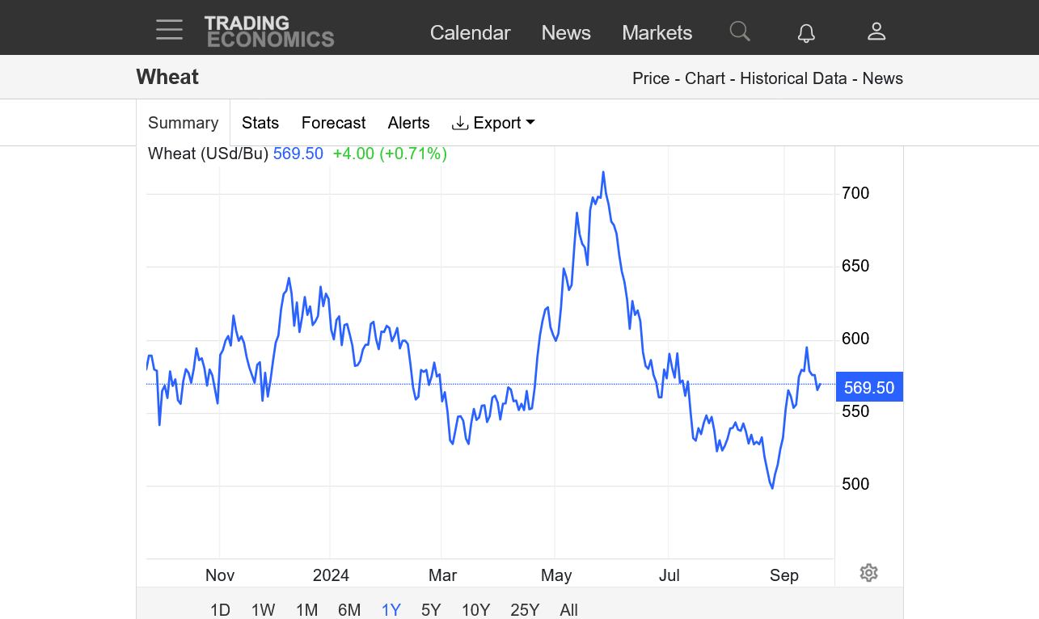Go to Calendar in top navigation
This screenshot has height=619, width=1039.
coord(470,32)
